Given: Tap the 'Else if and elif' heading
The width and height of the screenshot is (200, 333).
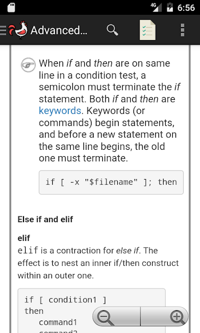Looking at the screenshot, I should click(45, 219).
